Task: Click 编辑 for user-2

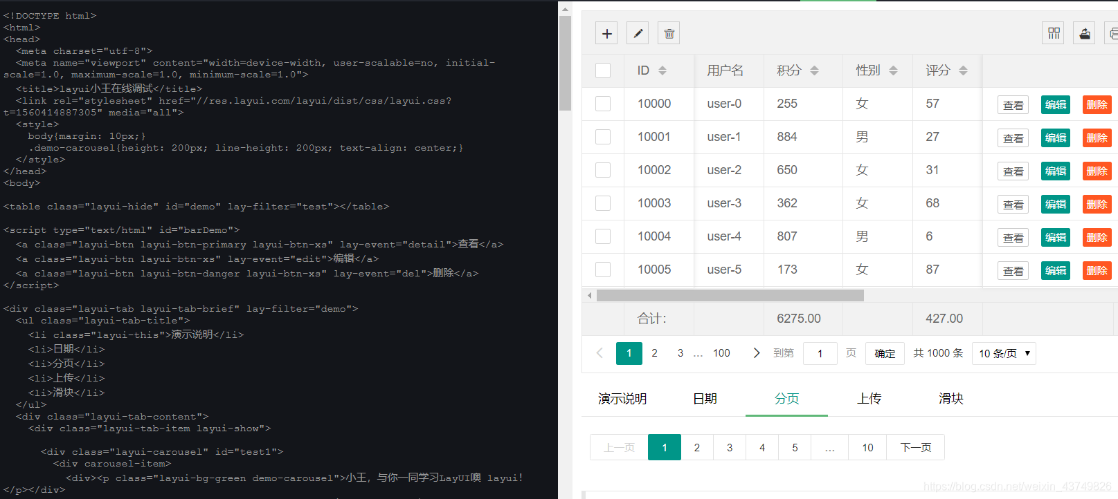Action: [x=1056, y=171]
